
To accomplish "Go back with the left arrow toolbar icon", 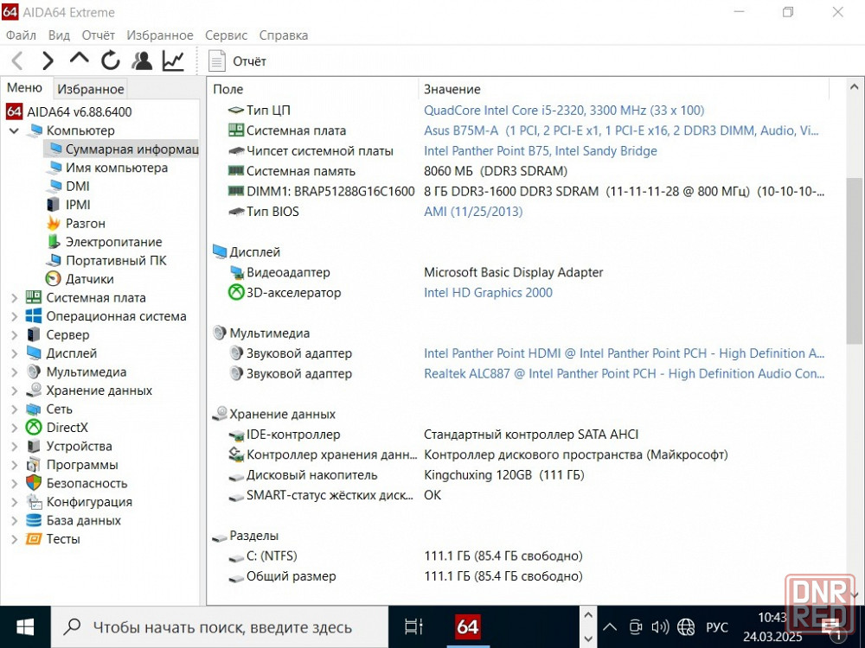I will (17, 60).
